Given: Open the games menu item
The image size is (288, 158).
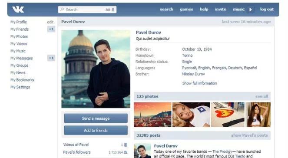Looking at the screenshot, I should coord(186,10).
